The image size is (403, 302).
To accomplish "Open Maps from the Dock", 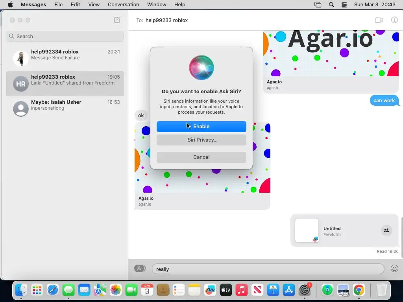I will click(x=100, y=290).
